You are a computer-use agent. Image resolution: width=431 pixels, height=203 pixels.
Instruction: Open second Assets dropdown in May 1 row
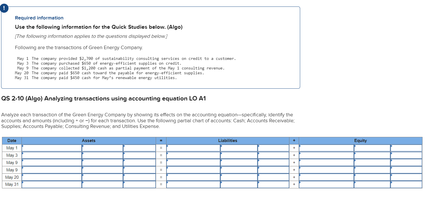coord(102,148)
